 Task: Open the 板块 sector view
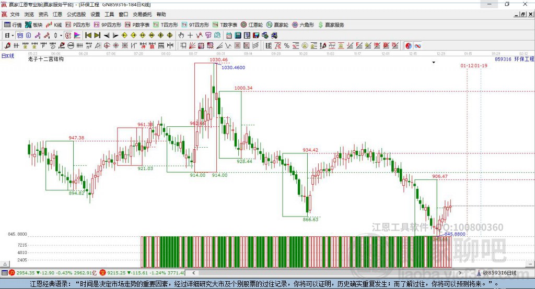tap(33, 25)
